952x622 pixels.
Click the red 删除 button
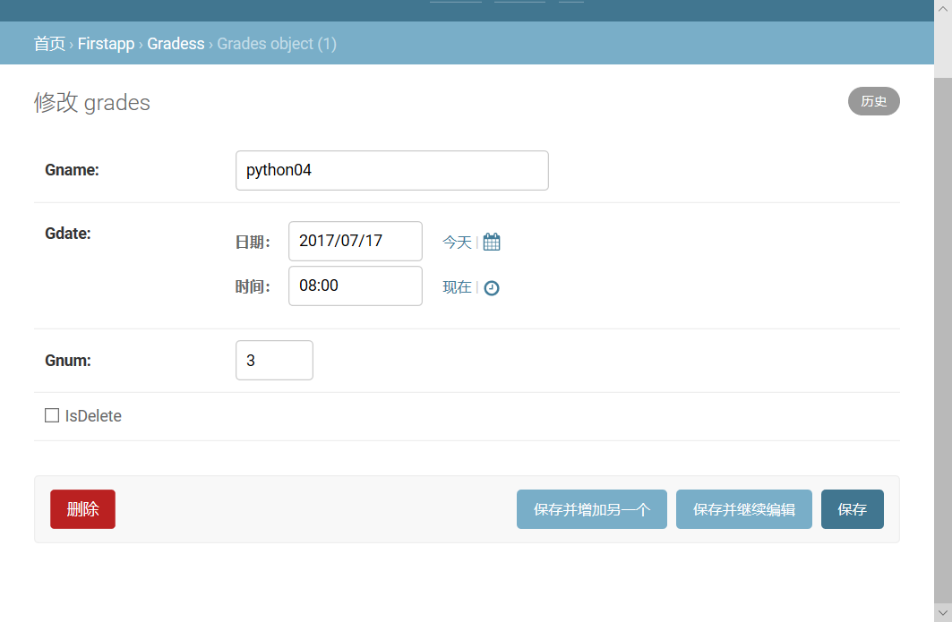(x=82, y=509)
